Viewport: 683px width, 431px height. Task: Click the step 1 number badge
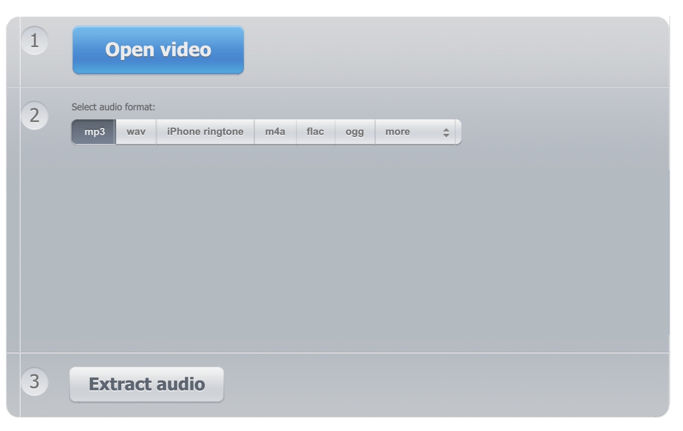click(x=35, y=42)
